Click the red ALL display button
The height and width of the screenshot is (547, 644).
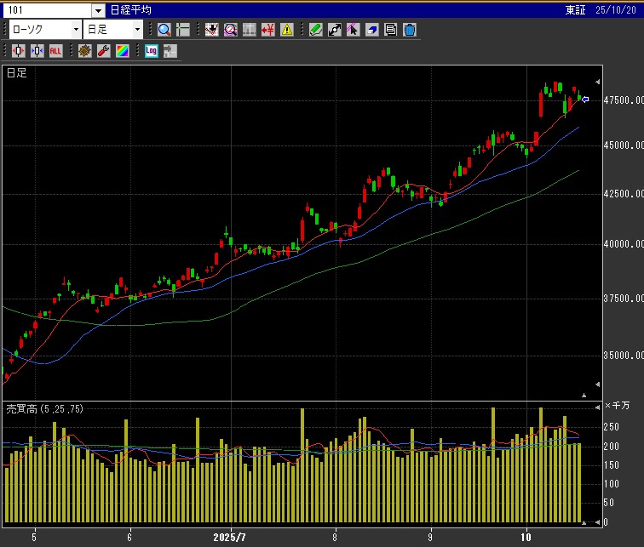(55, 50)
